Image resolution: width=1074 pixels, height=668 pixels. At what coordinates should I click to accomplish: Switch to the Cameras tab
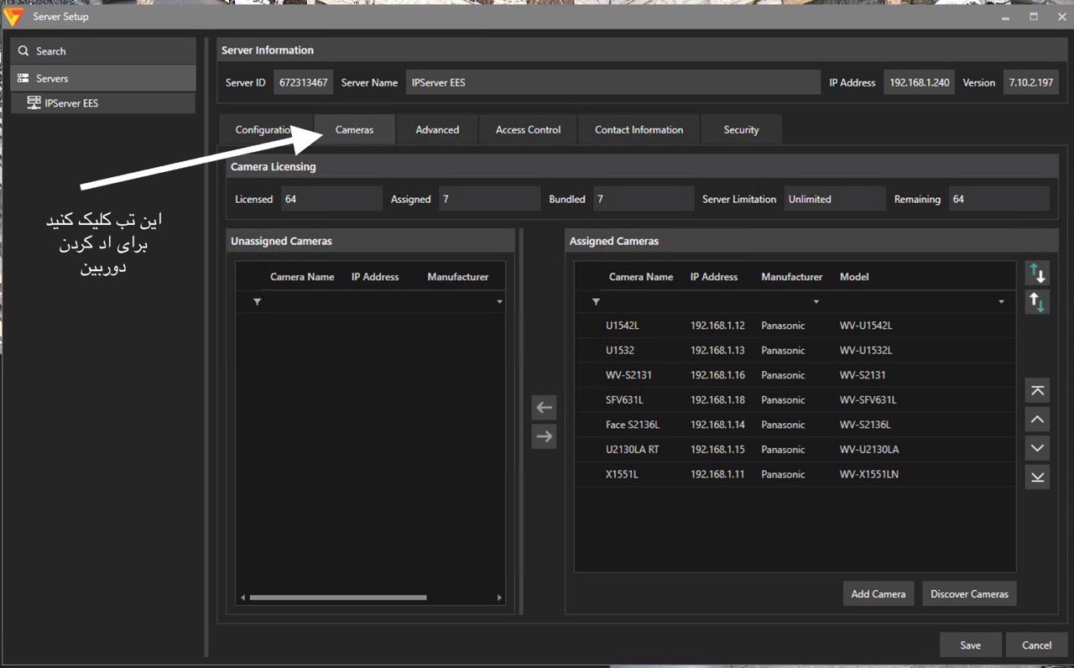click(x=354, y=130)
